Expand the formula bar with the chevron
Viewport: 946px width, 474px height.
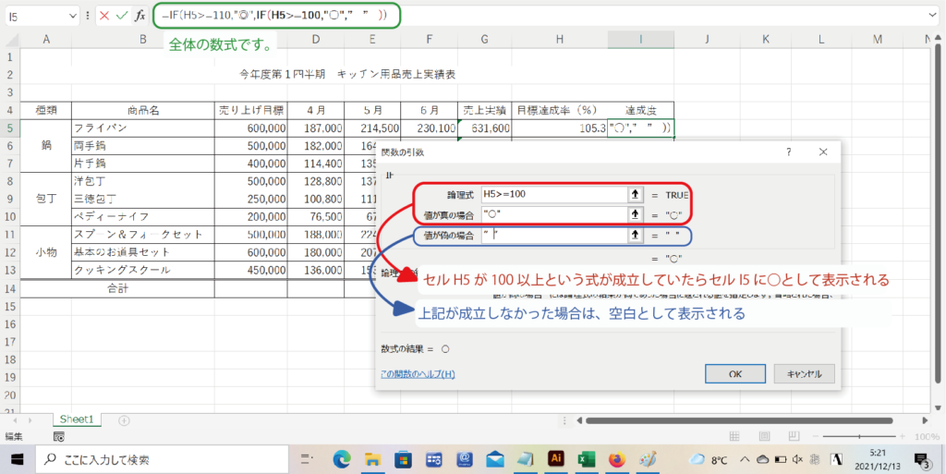[x=932, y=16]
